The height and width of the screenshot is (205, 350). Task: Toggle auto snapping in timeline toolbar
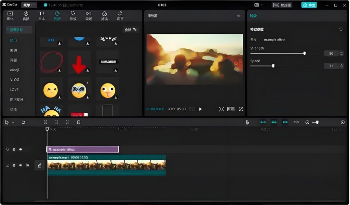[274, 122]
